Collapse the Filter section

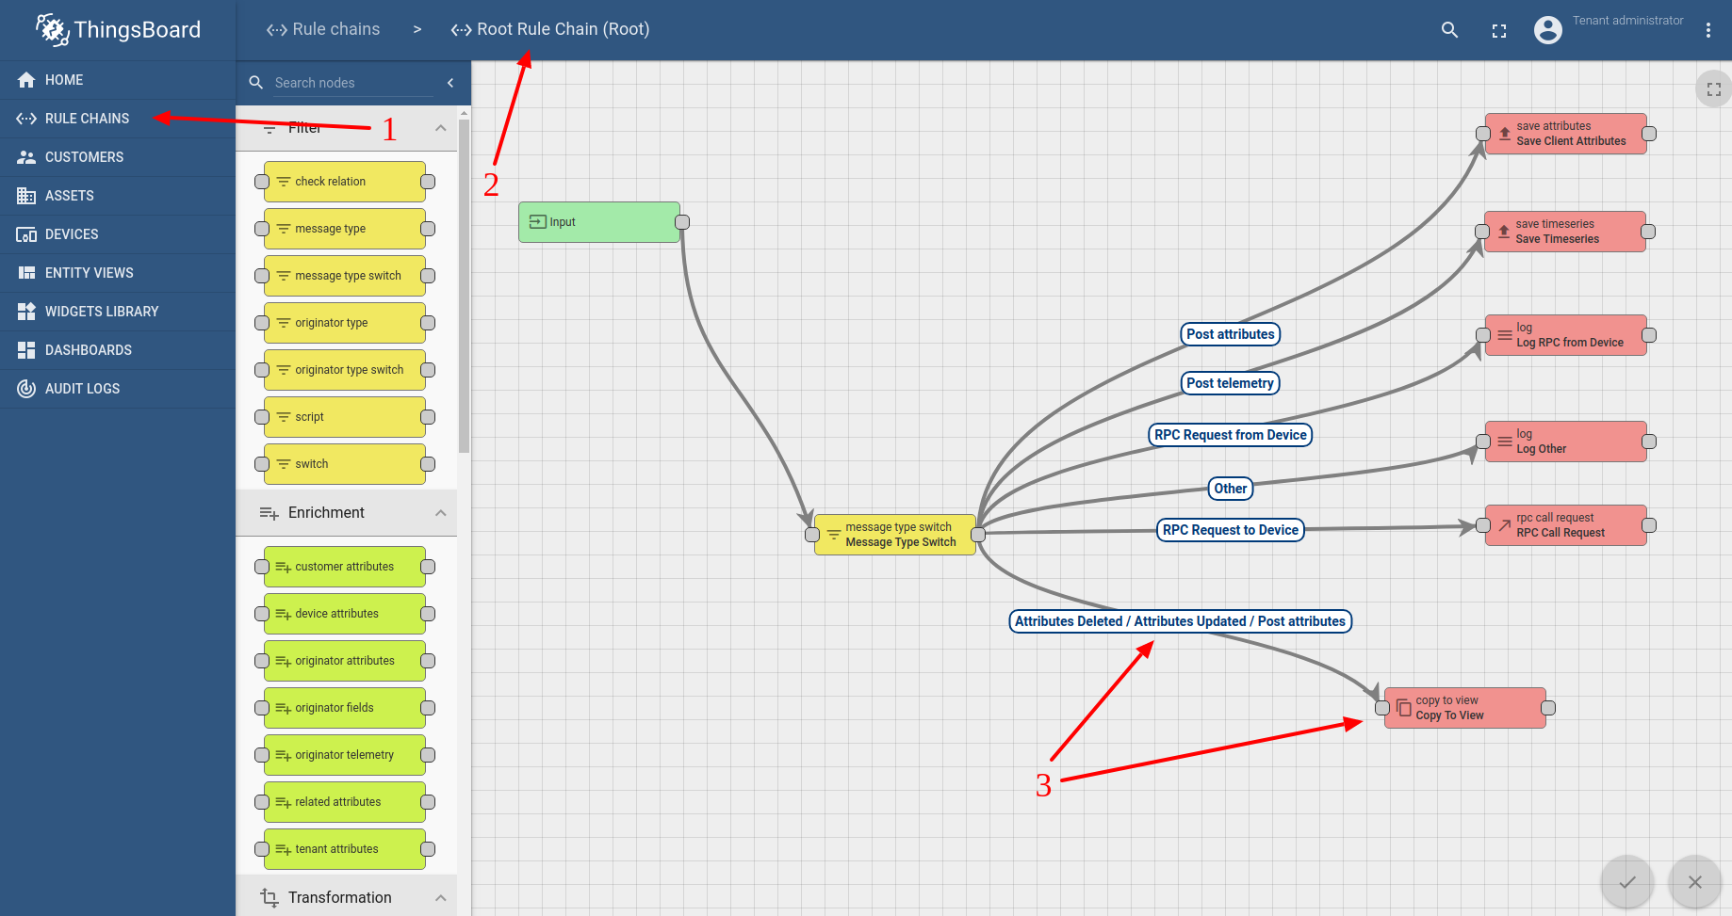(440, 128)
